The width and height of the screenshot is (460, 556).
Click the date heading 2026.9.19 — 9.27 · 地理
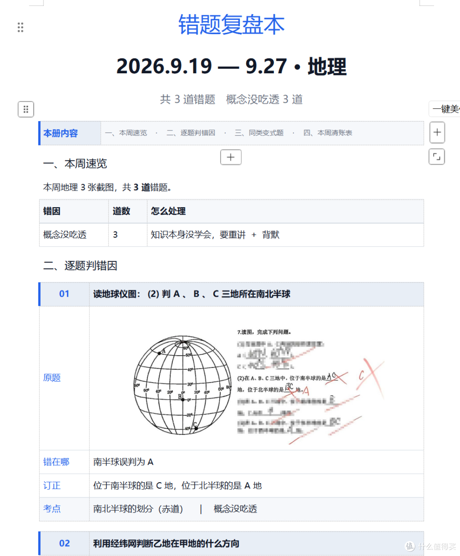pyautogui.click(x=231, y=67)
